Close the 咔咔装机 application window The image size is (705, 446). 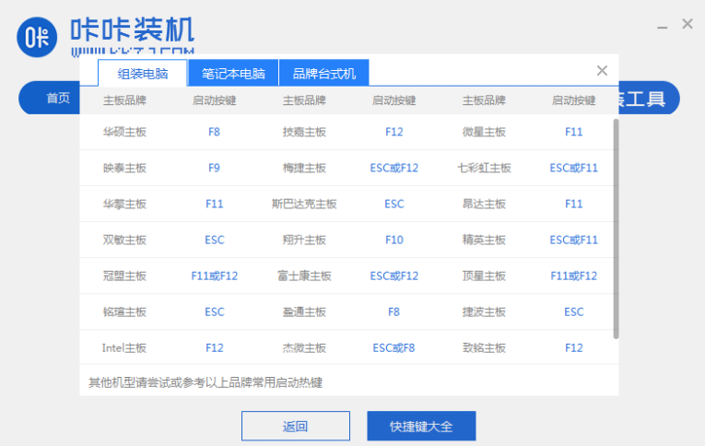tap(687, 24)
